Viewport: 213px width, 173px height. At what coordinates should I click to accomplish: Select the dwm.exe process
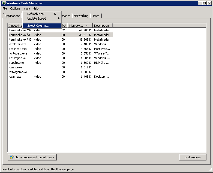point(61,77)
